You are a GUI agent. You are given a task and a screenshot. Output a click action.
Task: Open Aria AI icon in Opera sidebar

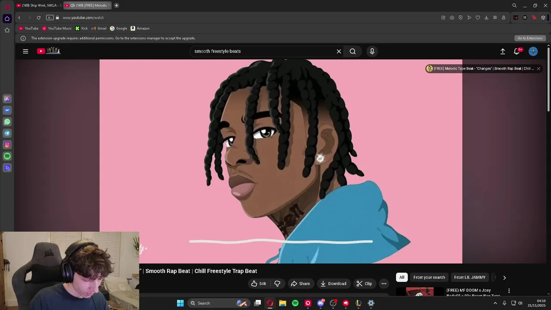[x=7, y=99]
